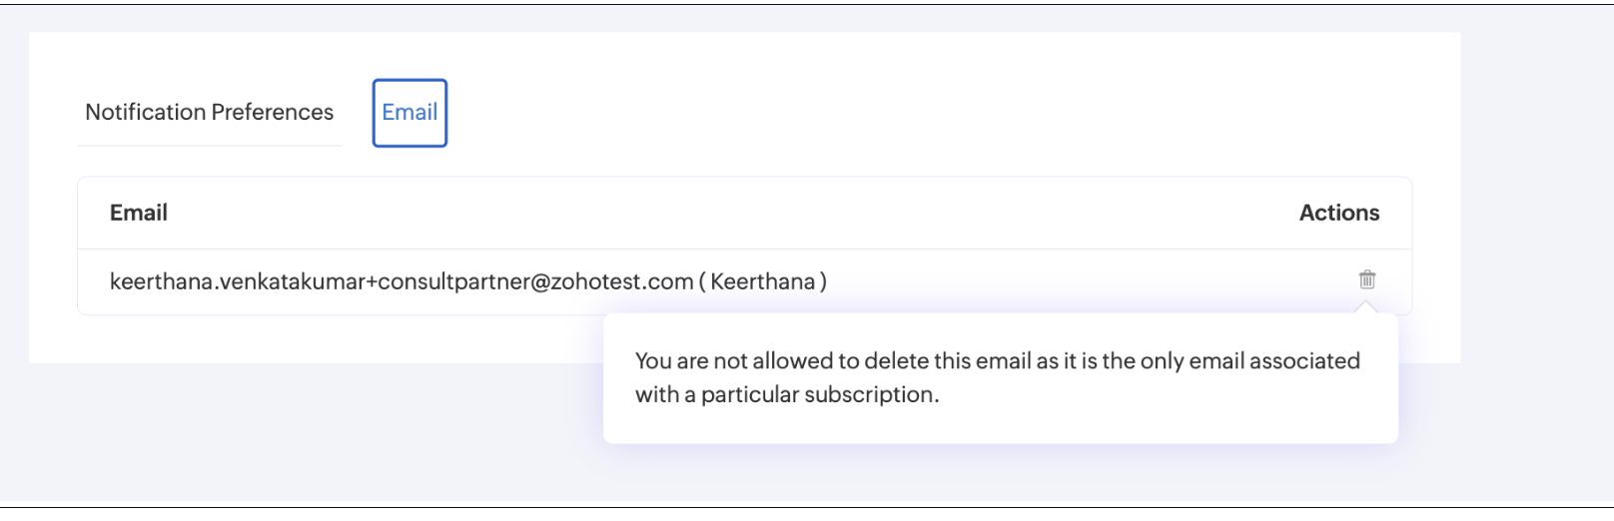Click the white area below the email table
1614x521 pixels.
click(x=330, y=339)
